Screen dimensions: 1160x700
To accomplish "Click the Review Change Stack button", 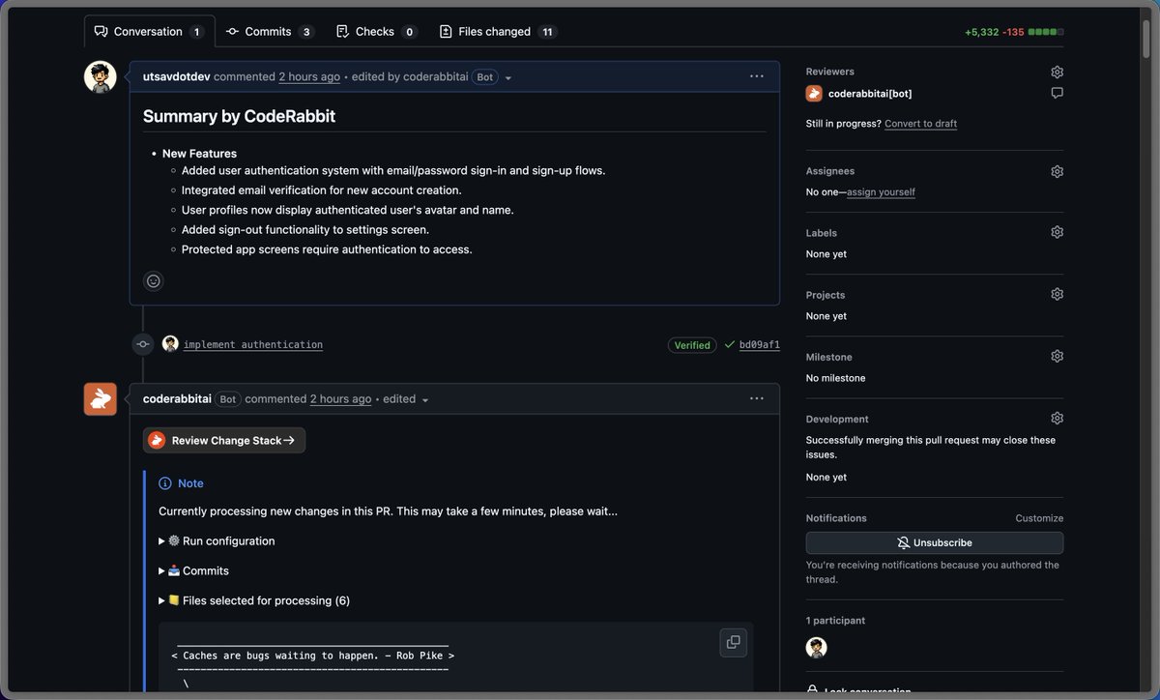I will tap(224, 440).
